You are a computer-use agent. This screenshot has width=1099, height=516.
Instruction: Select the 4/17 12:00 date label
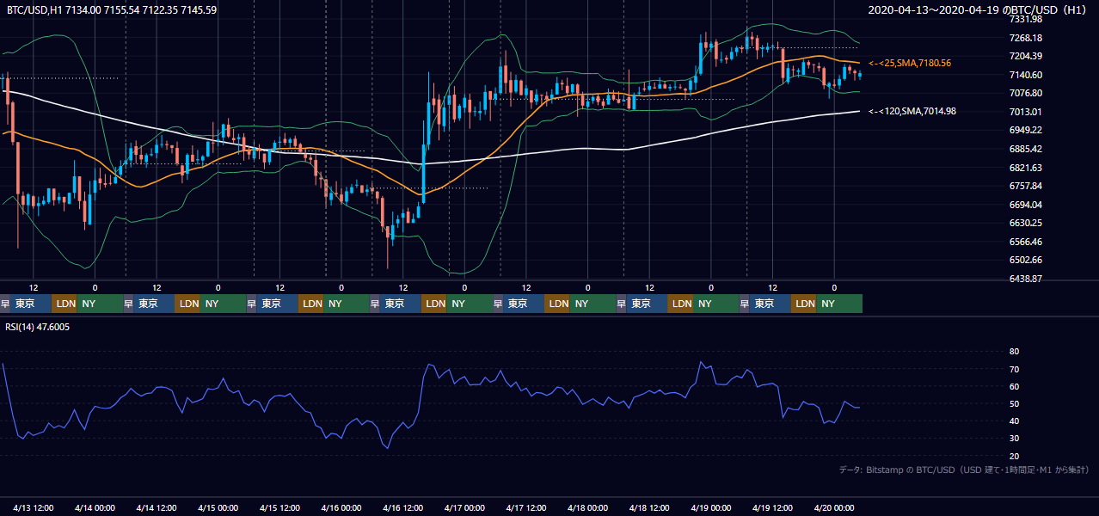click(x=526, y=507)
